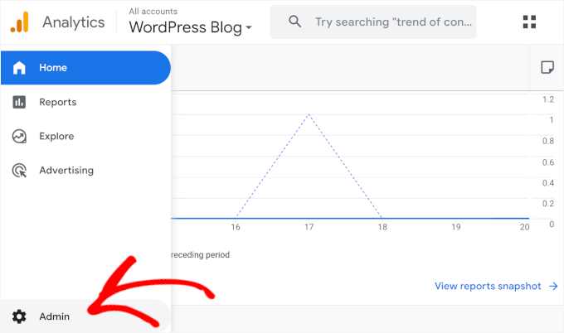Click the Admin gear icon
The width and height of the screenshot is (564, 333).
(x=20, y=316)
